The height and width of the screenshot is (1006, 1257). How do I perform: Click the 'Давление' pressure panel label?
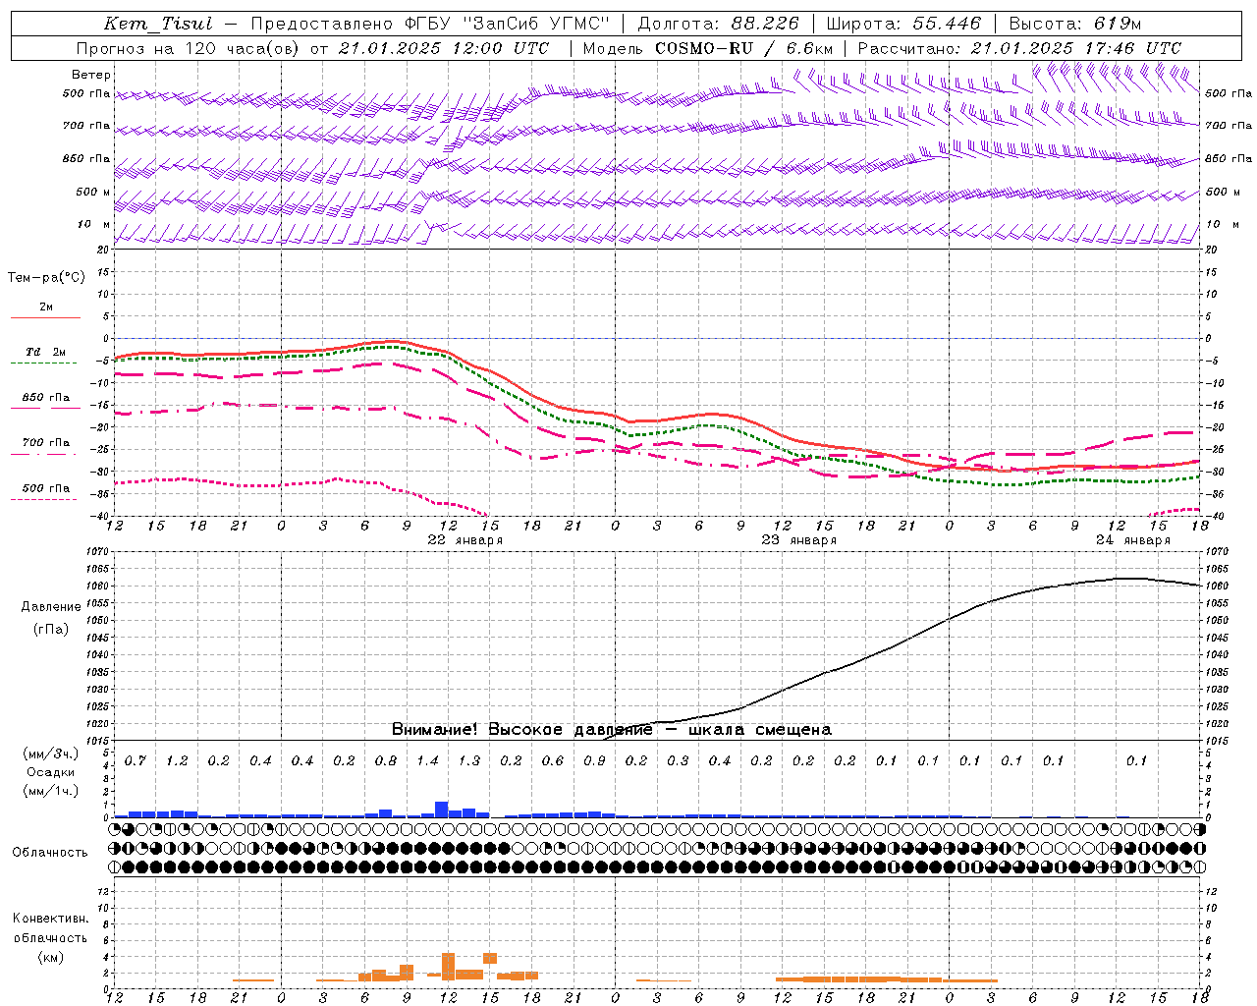[51, 607]
